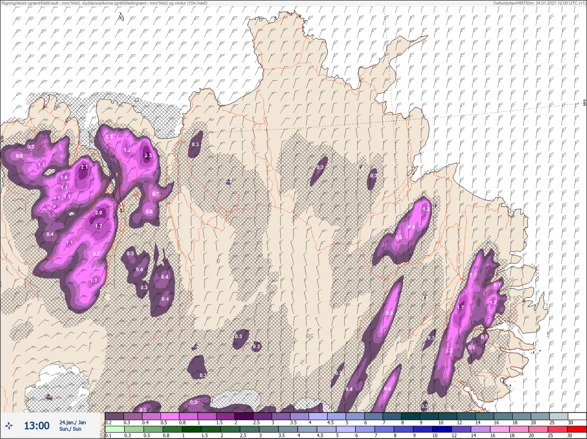Pick the light green swatch between 0.1 and 0.3, lower legend

115,430
